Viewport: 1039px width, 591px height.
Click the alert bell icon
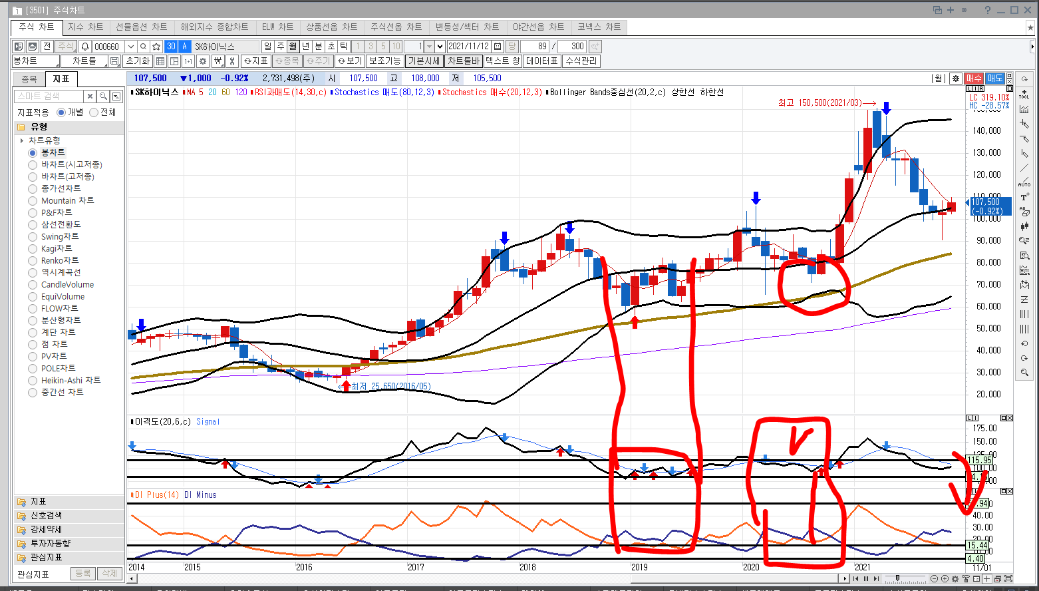click(85, 47)
